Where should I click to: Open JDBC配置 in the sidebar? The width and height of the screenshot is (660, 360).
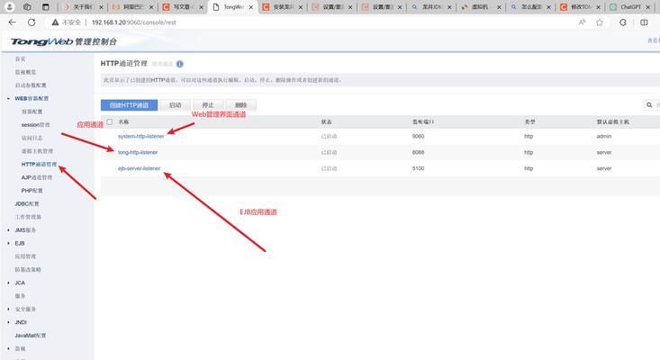coord(27,203)
